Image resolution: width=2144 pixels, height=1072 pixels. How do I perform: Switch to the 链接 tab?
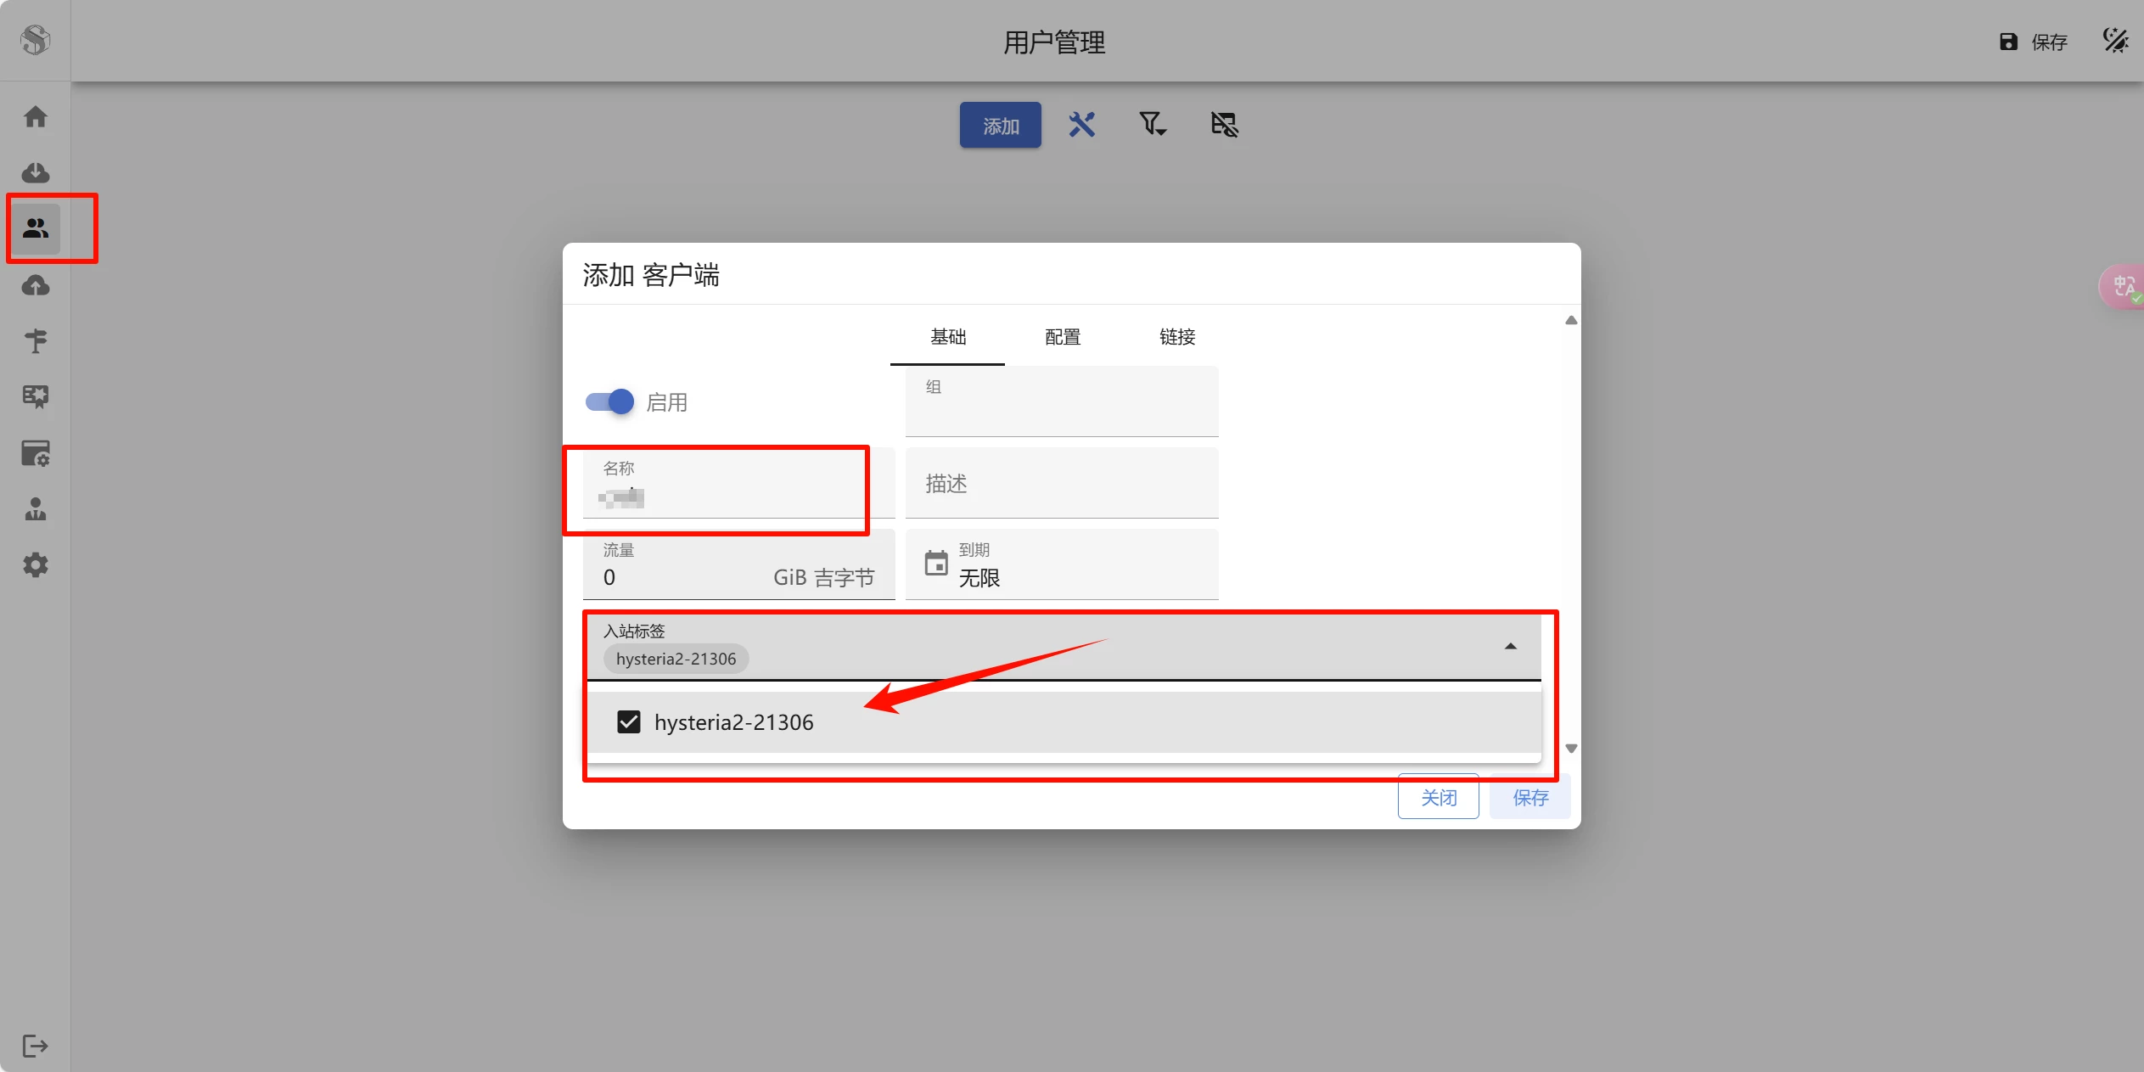click(x=1176, y=337)
